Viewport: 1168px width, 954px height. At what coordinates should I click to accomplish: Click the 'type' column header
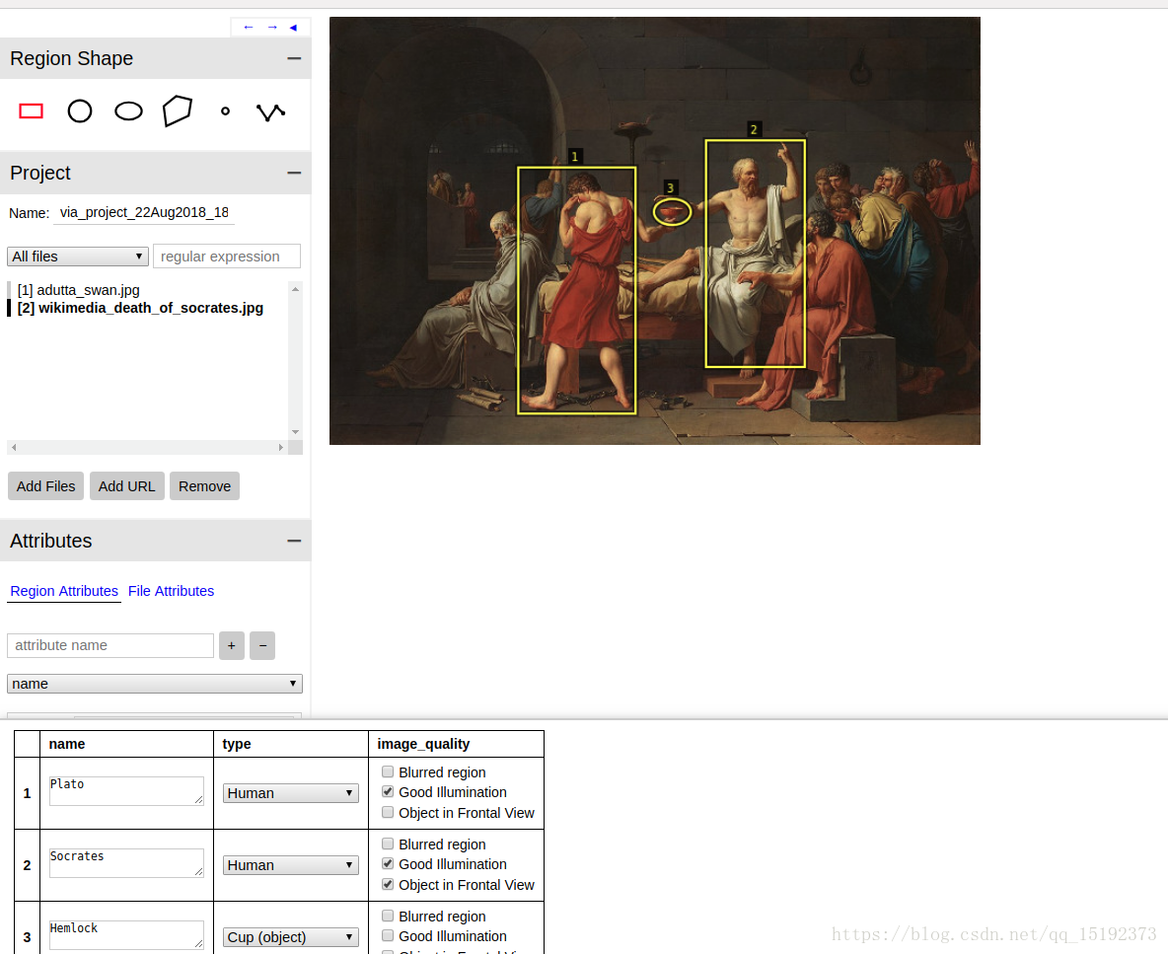coord(236,744)
